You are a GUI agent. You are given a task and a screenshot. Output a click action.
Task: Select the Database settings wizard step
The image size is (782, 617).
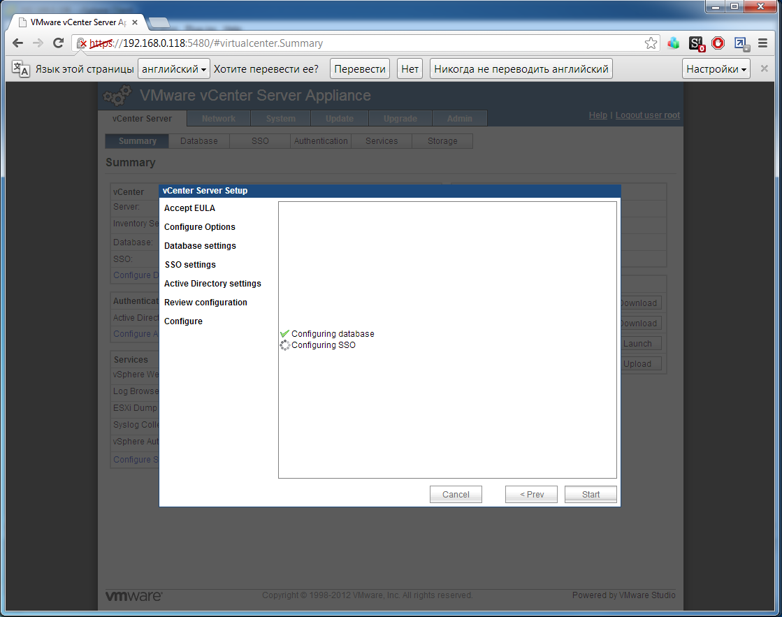coord(200,246)
